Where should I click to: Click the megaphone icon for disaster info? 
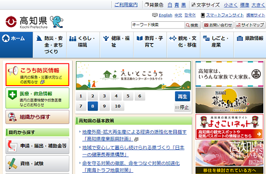(x=13, y=71)
